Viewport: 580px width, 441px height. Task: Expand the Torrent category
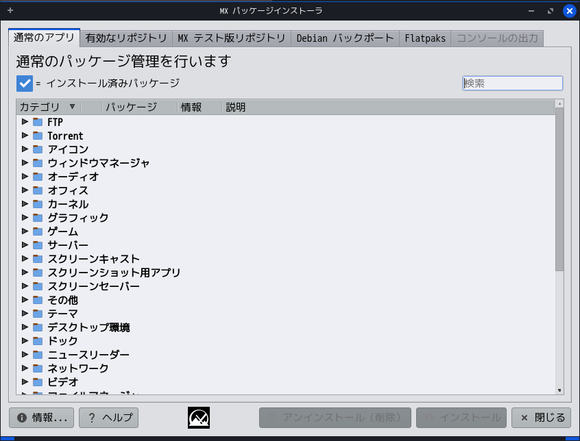pos(25,135)
